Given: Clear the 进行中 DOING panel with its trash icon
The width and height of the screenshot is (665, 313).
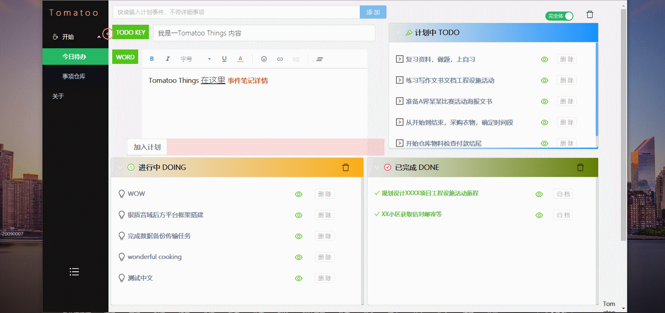Looking at the screenshot, I should point(346,167).
